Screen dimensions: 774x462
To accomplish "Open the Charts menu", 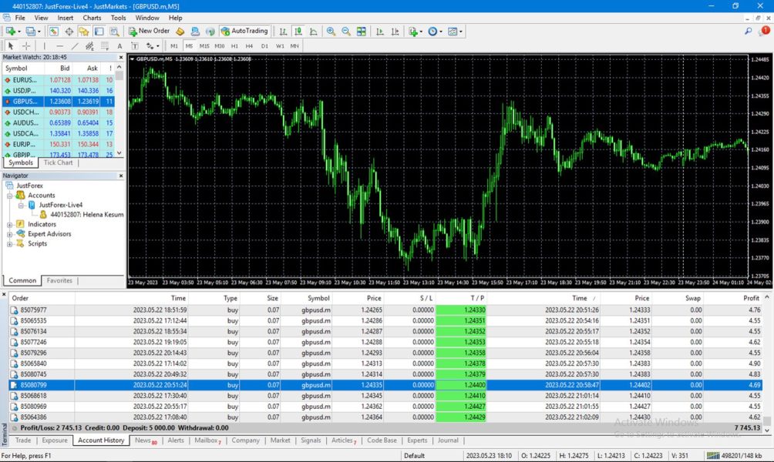I will [92, 17].
